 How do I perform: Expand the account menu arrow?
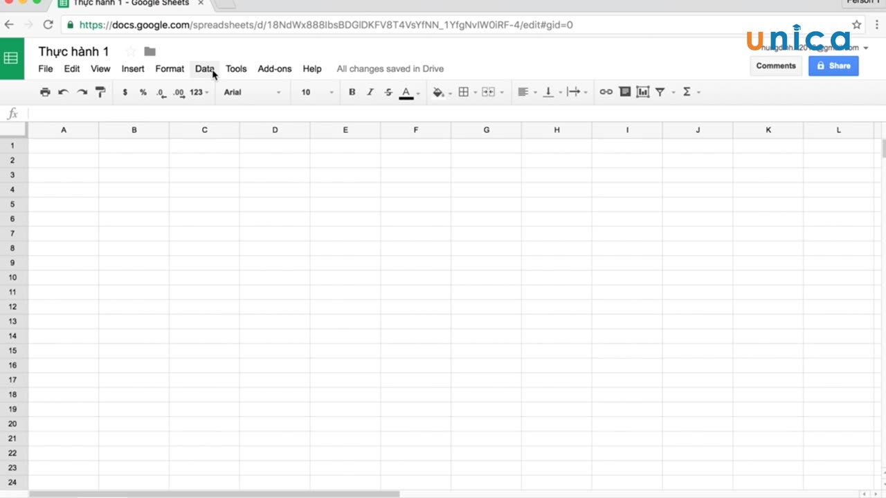point(866,48)
